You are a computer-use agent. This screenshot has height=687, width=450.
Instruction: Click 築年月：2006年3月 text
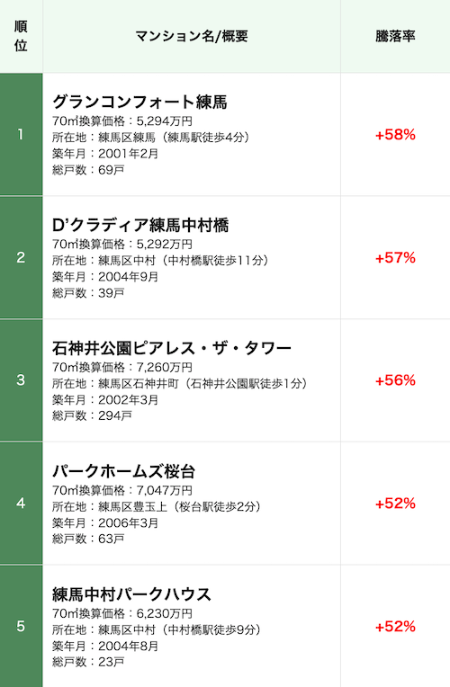pos(105,522)
